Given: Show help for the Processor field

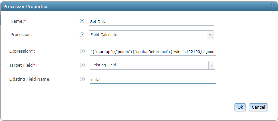Looking at the screenshot, I should (x=82, y=35).
